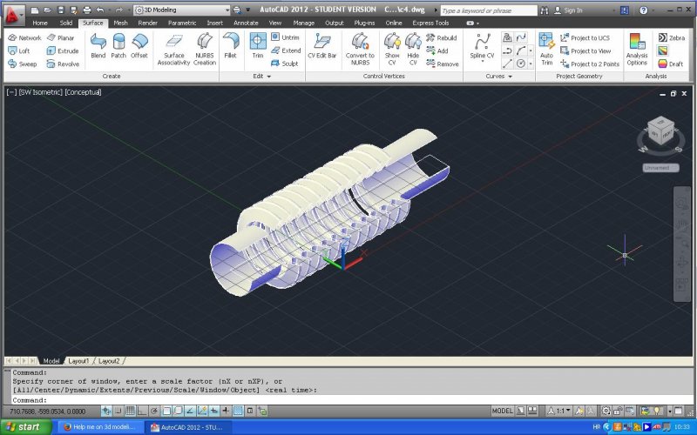Toggle the MODEL space button in status bar
Screen dimensions: 697x435
click(503, 411)
